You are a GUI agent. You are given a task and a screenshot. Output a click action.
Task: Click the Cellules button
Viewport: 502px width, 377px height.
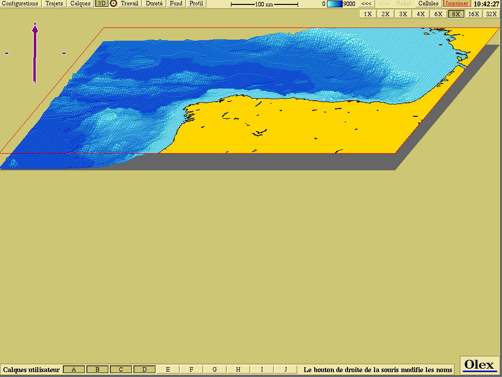point(428,3)
